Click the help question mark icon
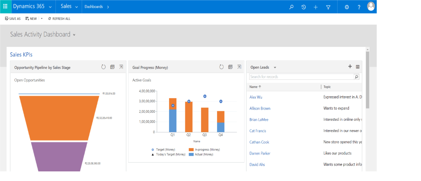The width and height of the screenshot is (421, 181). (359, 7)
